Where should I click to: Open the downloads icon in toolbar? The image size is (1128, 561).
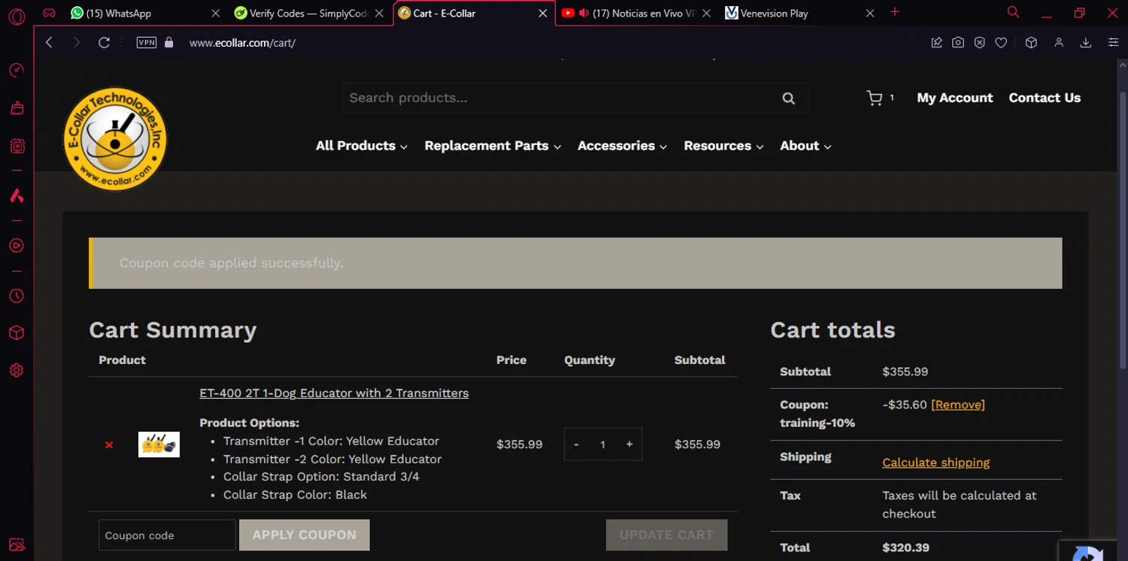[x=1086, y=43]
